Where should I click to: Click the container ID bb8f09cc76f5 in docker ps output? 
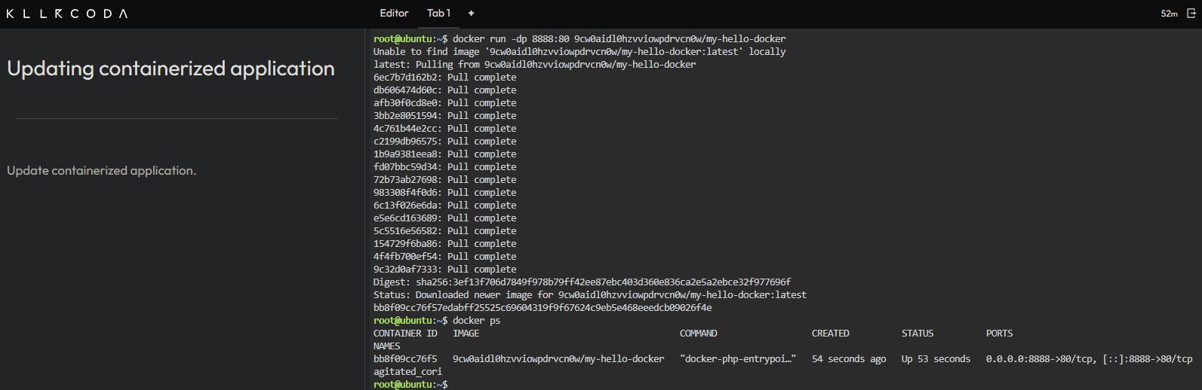coord(405,359)
